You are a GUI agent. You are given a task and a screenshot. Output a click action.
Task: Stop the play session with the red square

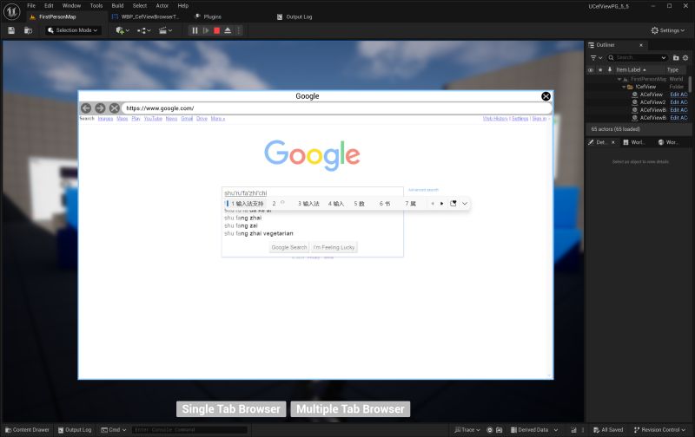tap(216, 30)
